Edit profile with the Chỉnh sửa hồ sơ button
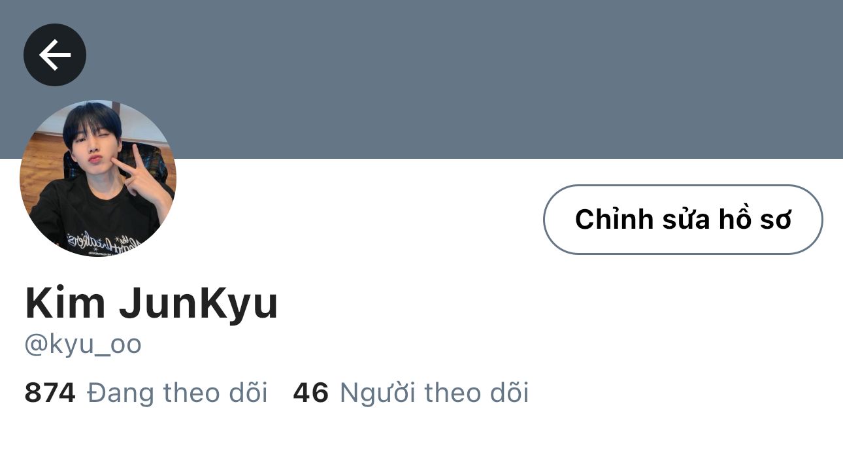The width and height of the screenshot is (843, 466). (683, 220)
